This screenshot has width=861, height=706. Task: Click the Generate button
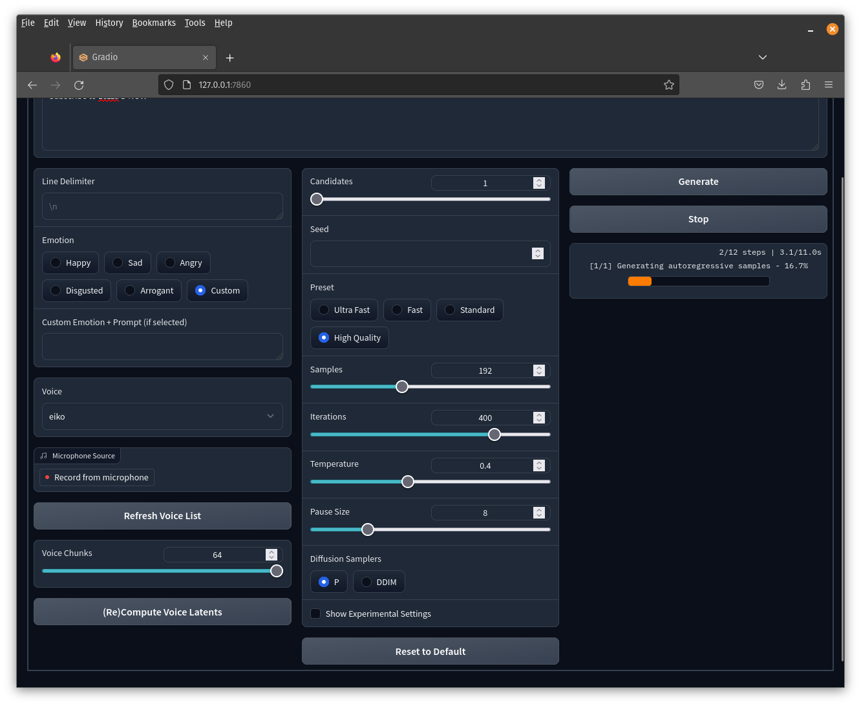point(698,182)
